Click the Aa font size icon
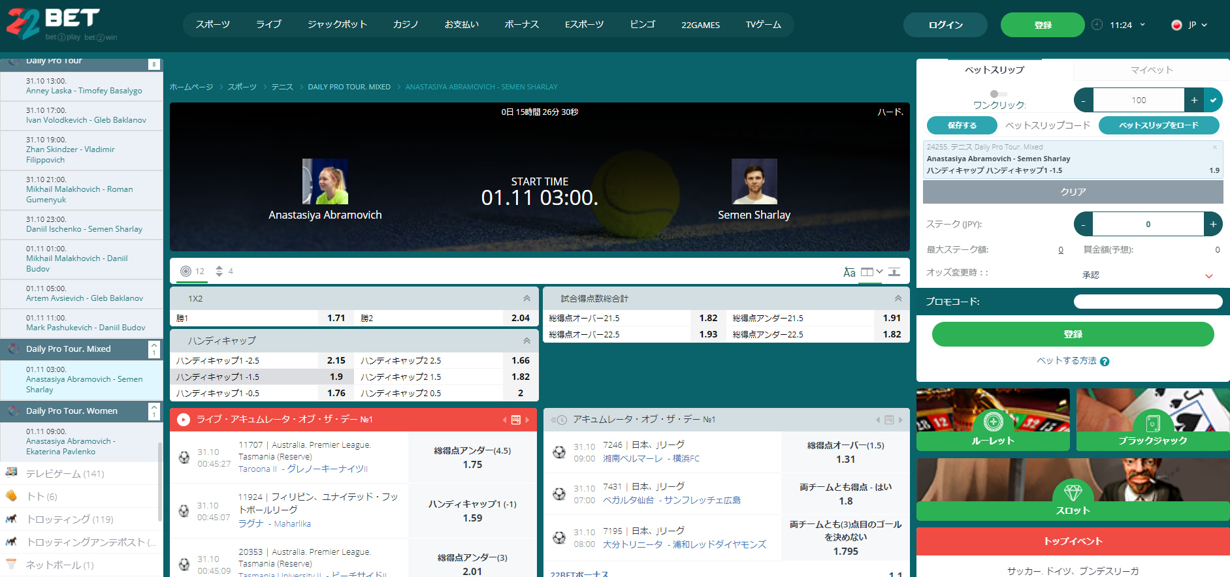Image resolution: width=1230 pixels, height=577 pixels. [x=849, y=272]
